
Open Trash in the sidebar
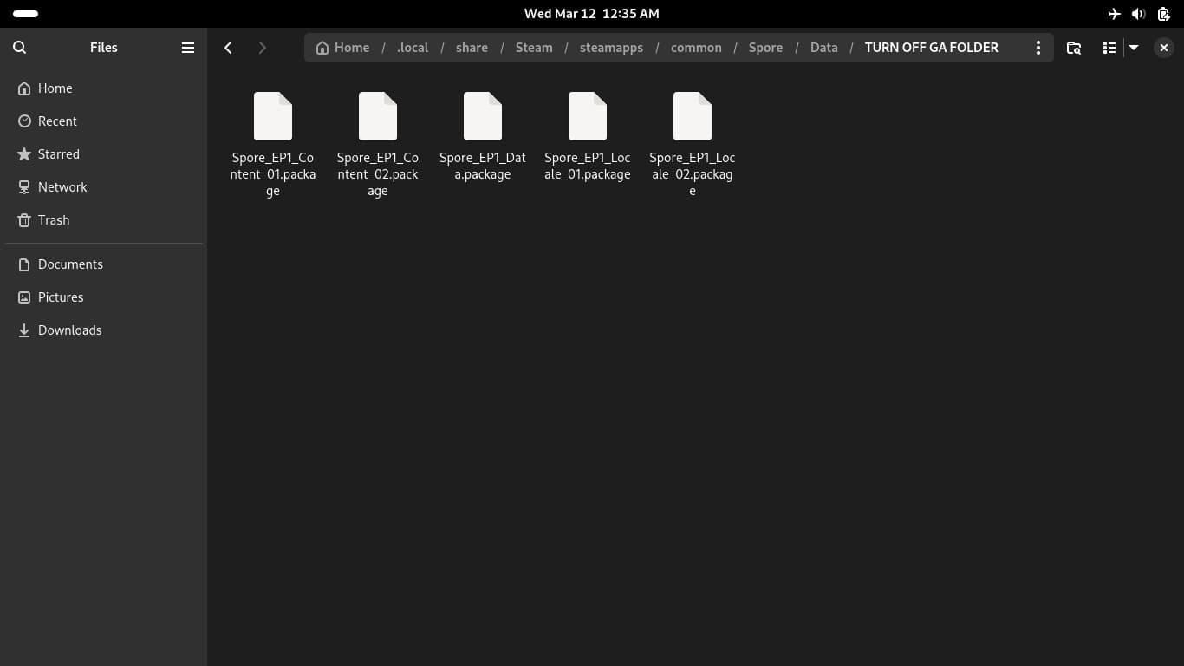103,220
